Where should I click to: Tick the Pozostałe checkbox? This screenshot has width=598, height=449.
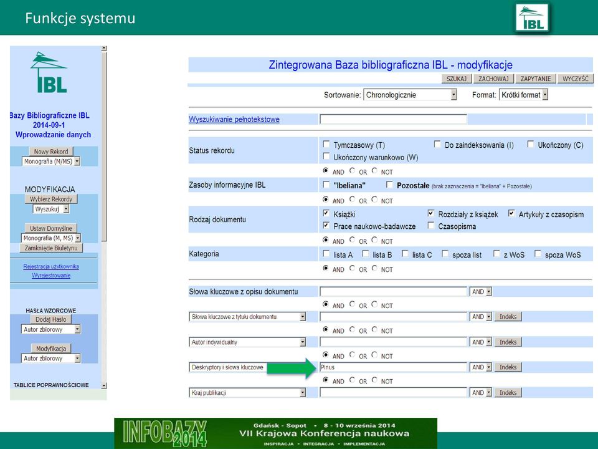389,185
